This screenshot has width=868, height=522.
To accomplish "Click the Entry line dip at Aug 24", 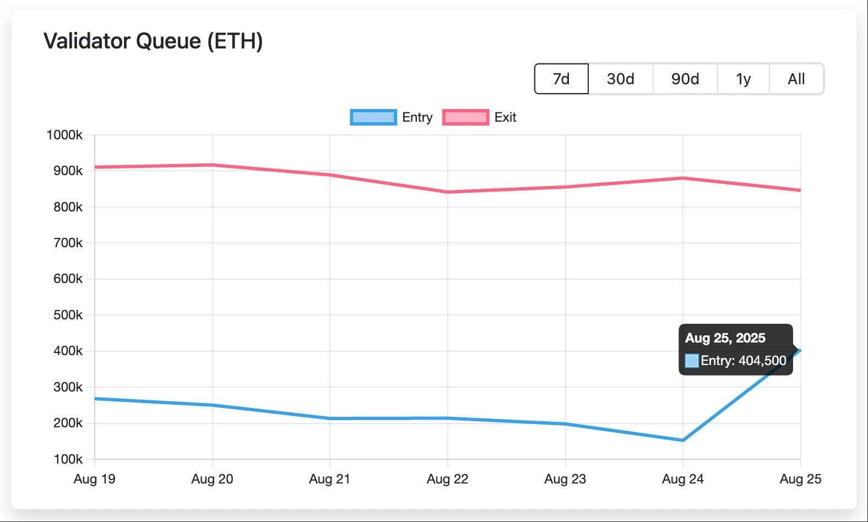I will point(682,439).
